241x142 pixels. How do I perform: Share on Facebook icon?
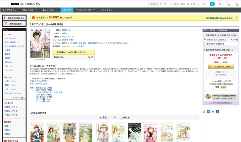pyautogui.click(x=217, y=112)
